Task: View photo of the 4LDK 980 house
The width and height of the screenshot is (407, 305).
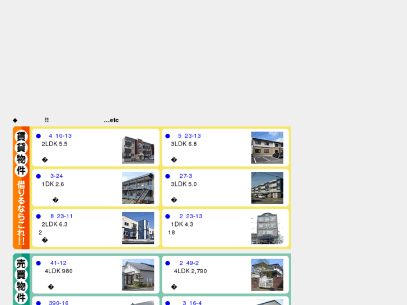Action: coord(138,275)
